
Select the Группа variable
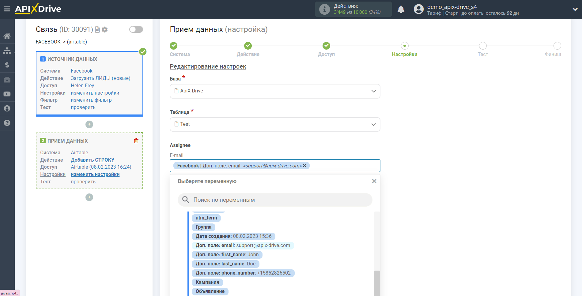(x=203, y=227)
